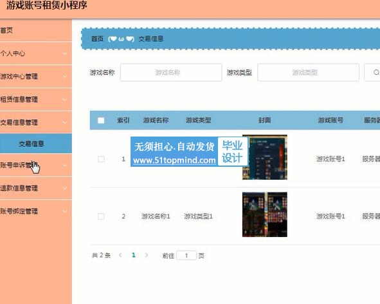Screen dimensions: 380x304
Task: Select page number 1 in pagination
Action: tap(134, 255)
